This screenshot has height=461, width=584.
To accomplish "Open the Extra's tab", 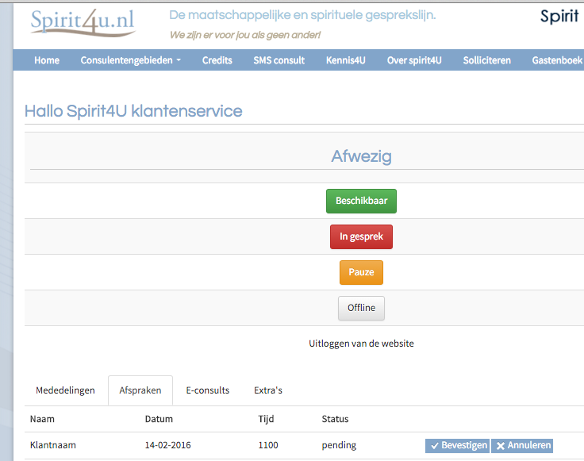I will [x=268, y=390].
